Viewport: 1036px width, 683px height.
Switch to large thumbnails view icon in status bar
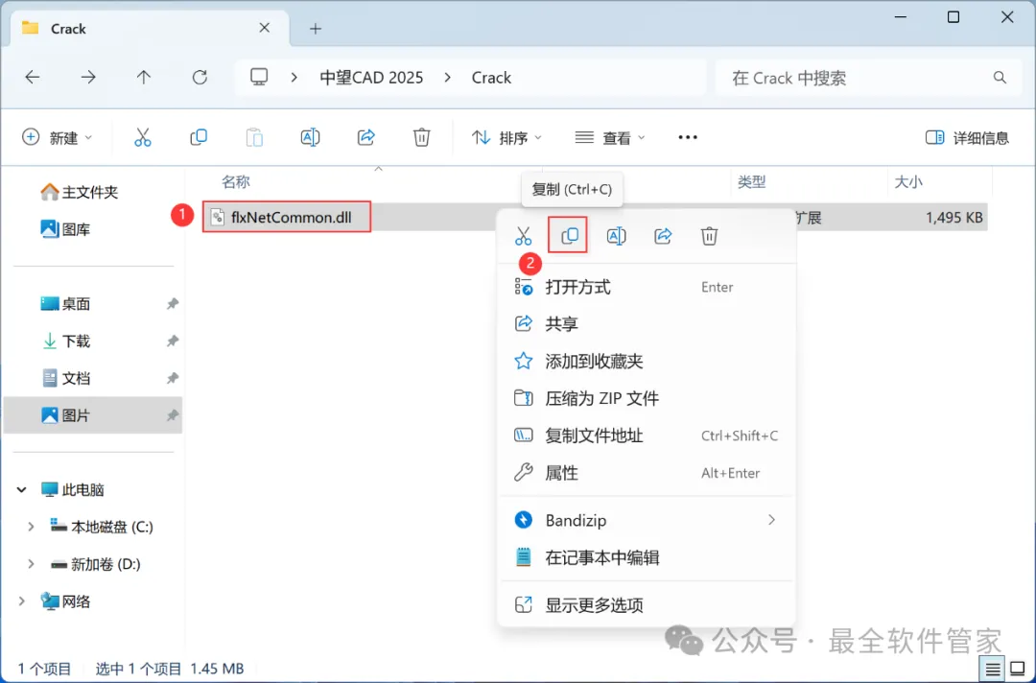tap(1018, 670)
